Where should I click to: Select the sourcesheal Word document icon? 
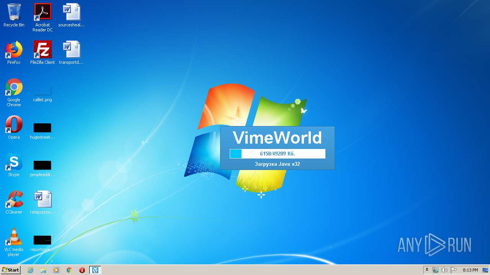tap(71, 16)
